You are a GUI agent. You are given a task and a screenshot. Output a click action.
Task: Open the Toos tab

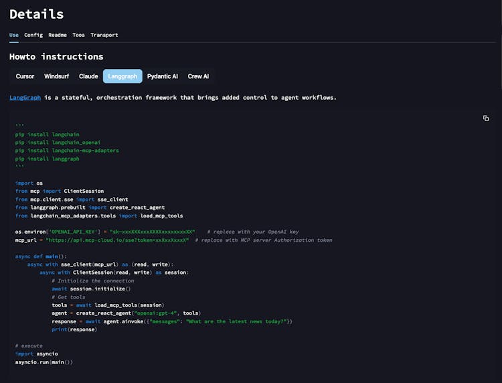78,35
